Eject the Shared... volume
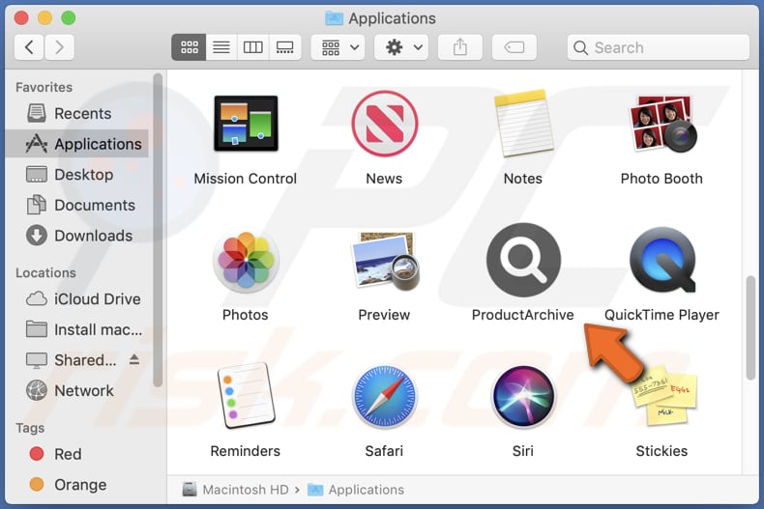 [134, 359]
